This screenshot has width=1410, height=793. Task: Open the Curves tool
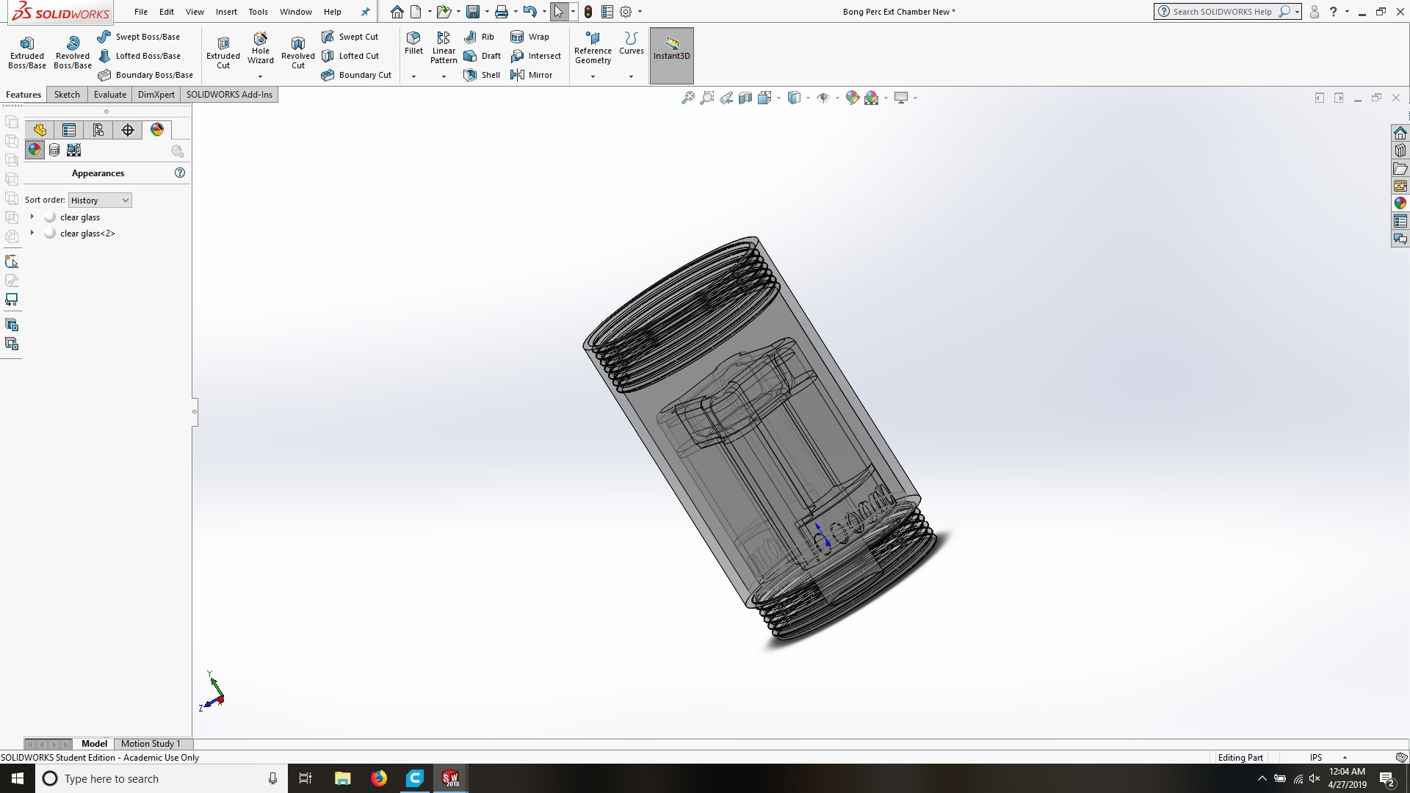[631, 43]
